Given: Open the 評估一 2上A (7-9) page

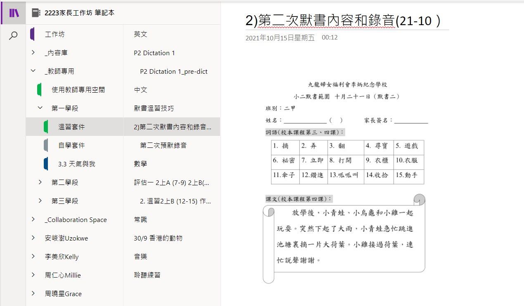Looking at the screenshot, I should click(172, 182).
